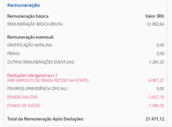Select the REMUNERAÇÃO BÁSICA BRUTA label

(35, 24)
